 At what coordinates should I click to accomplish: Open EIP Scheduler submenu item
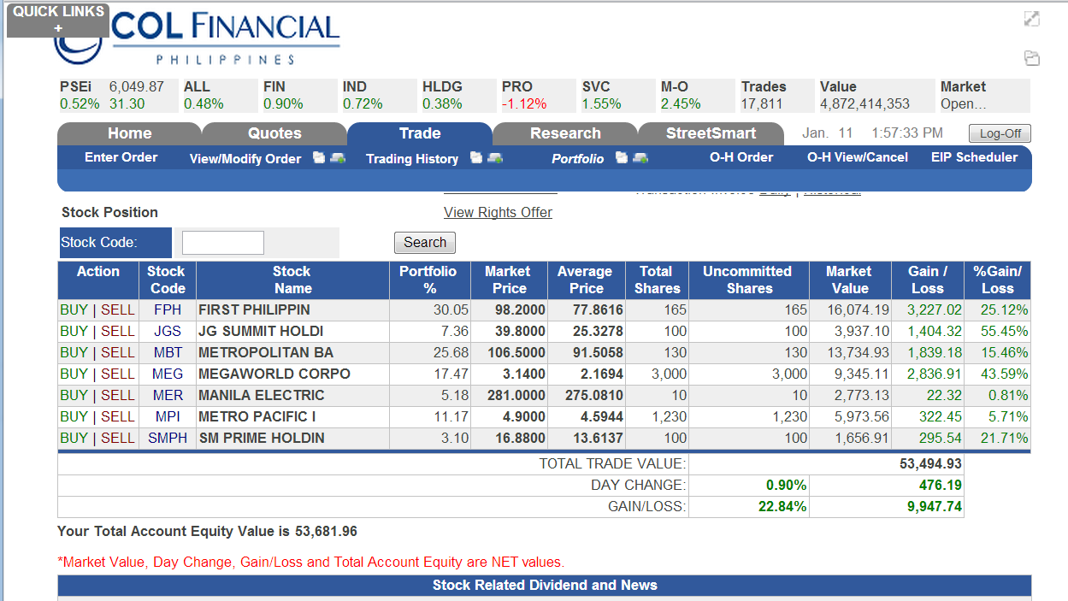[x=975, y=157]
